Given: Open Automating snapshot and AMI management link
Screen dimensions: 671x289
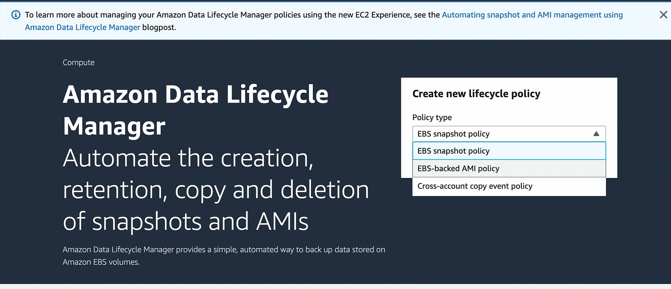Looking at the screenshot, I should pos(532,15).
